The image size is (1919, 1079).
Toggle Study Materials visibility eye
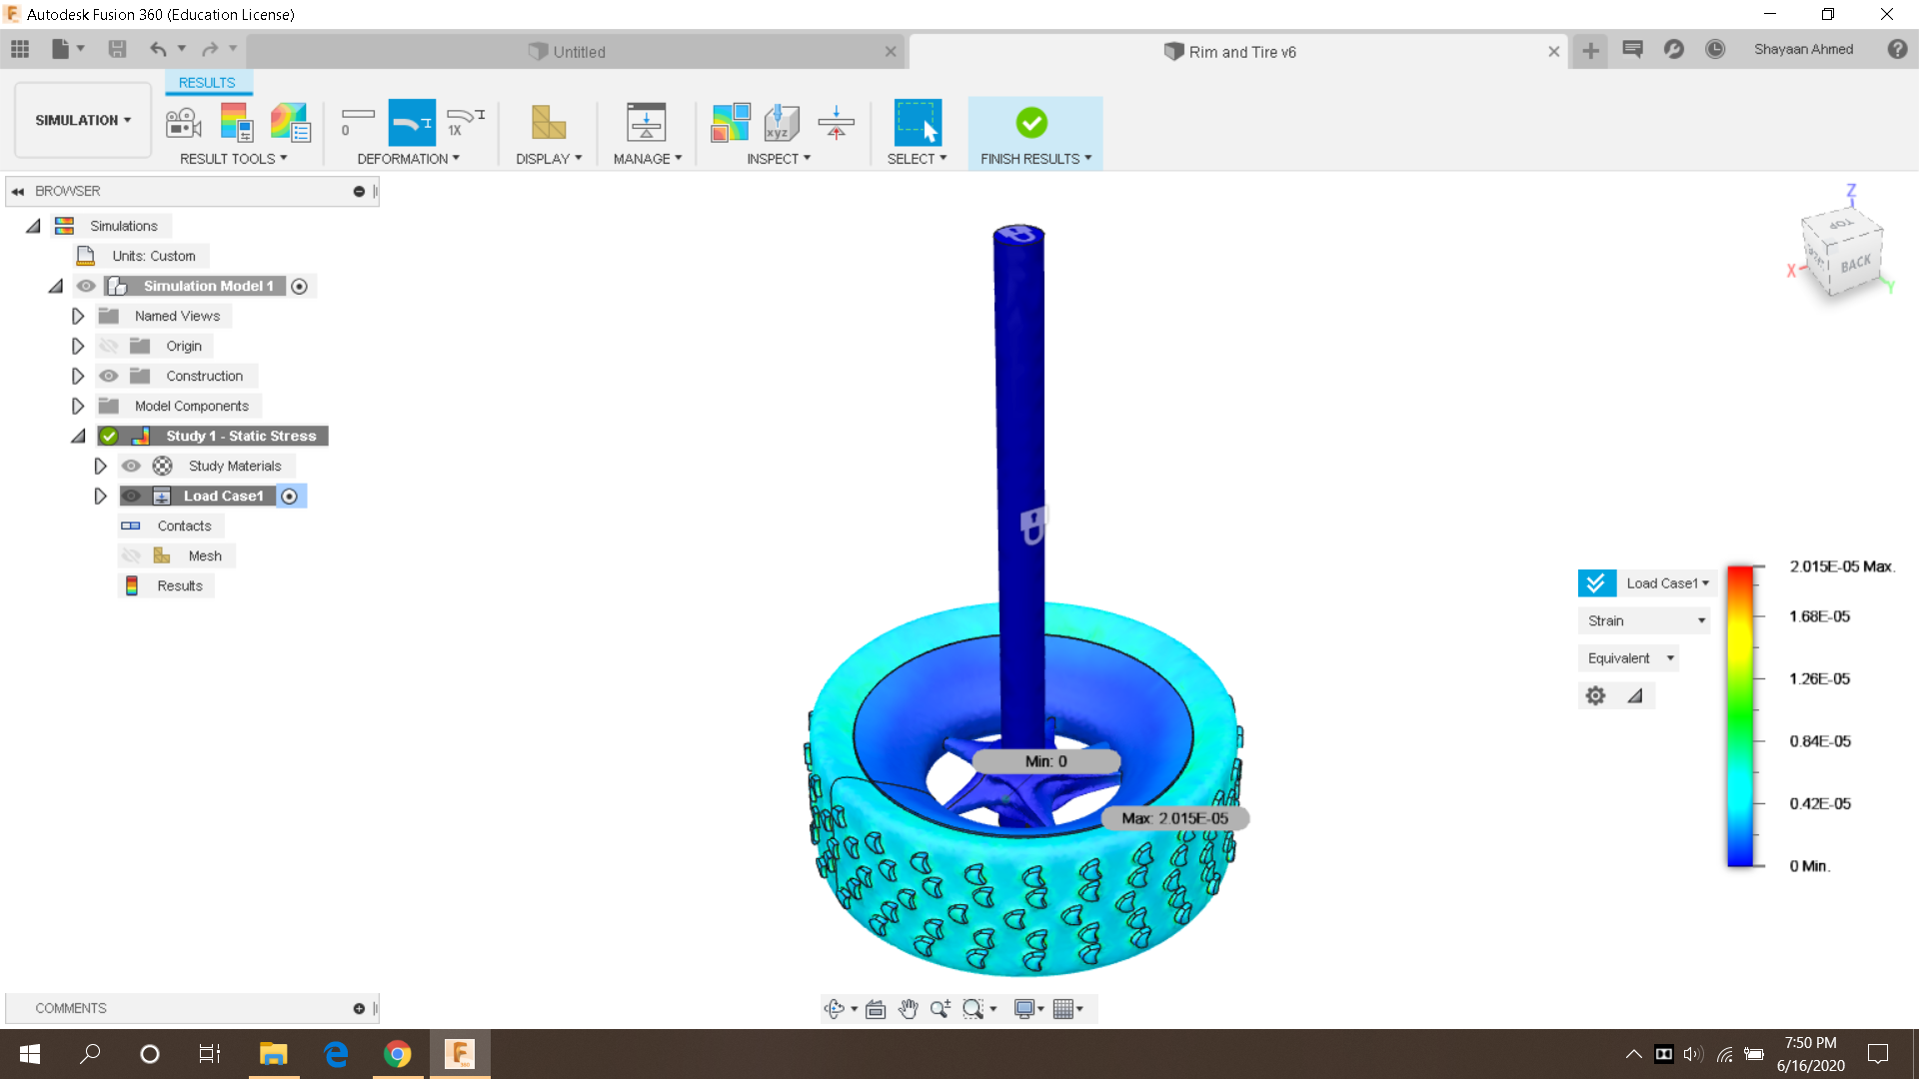point(131,466)
